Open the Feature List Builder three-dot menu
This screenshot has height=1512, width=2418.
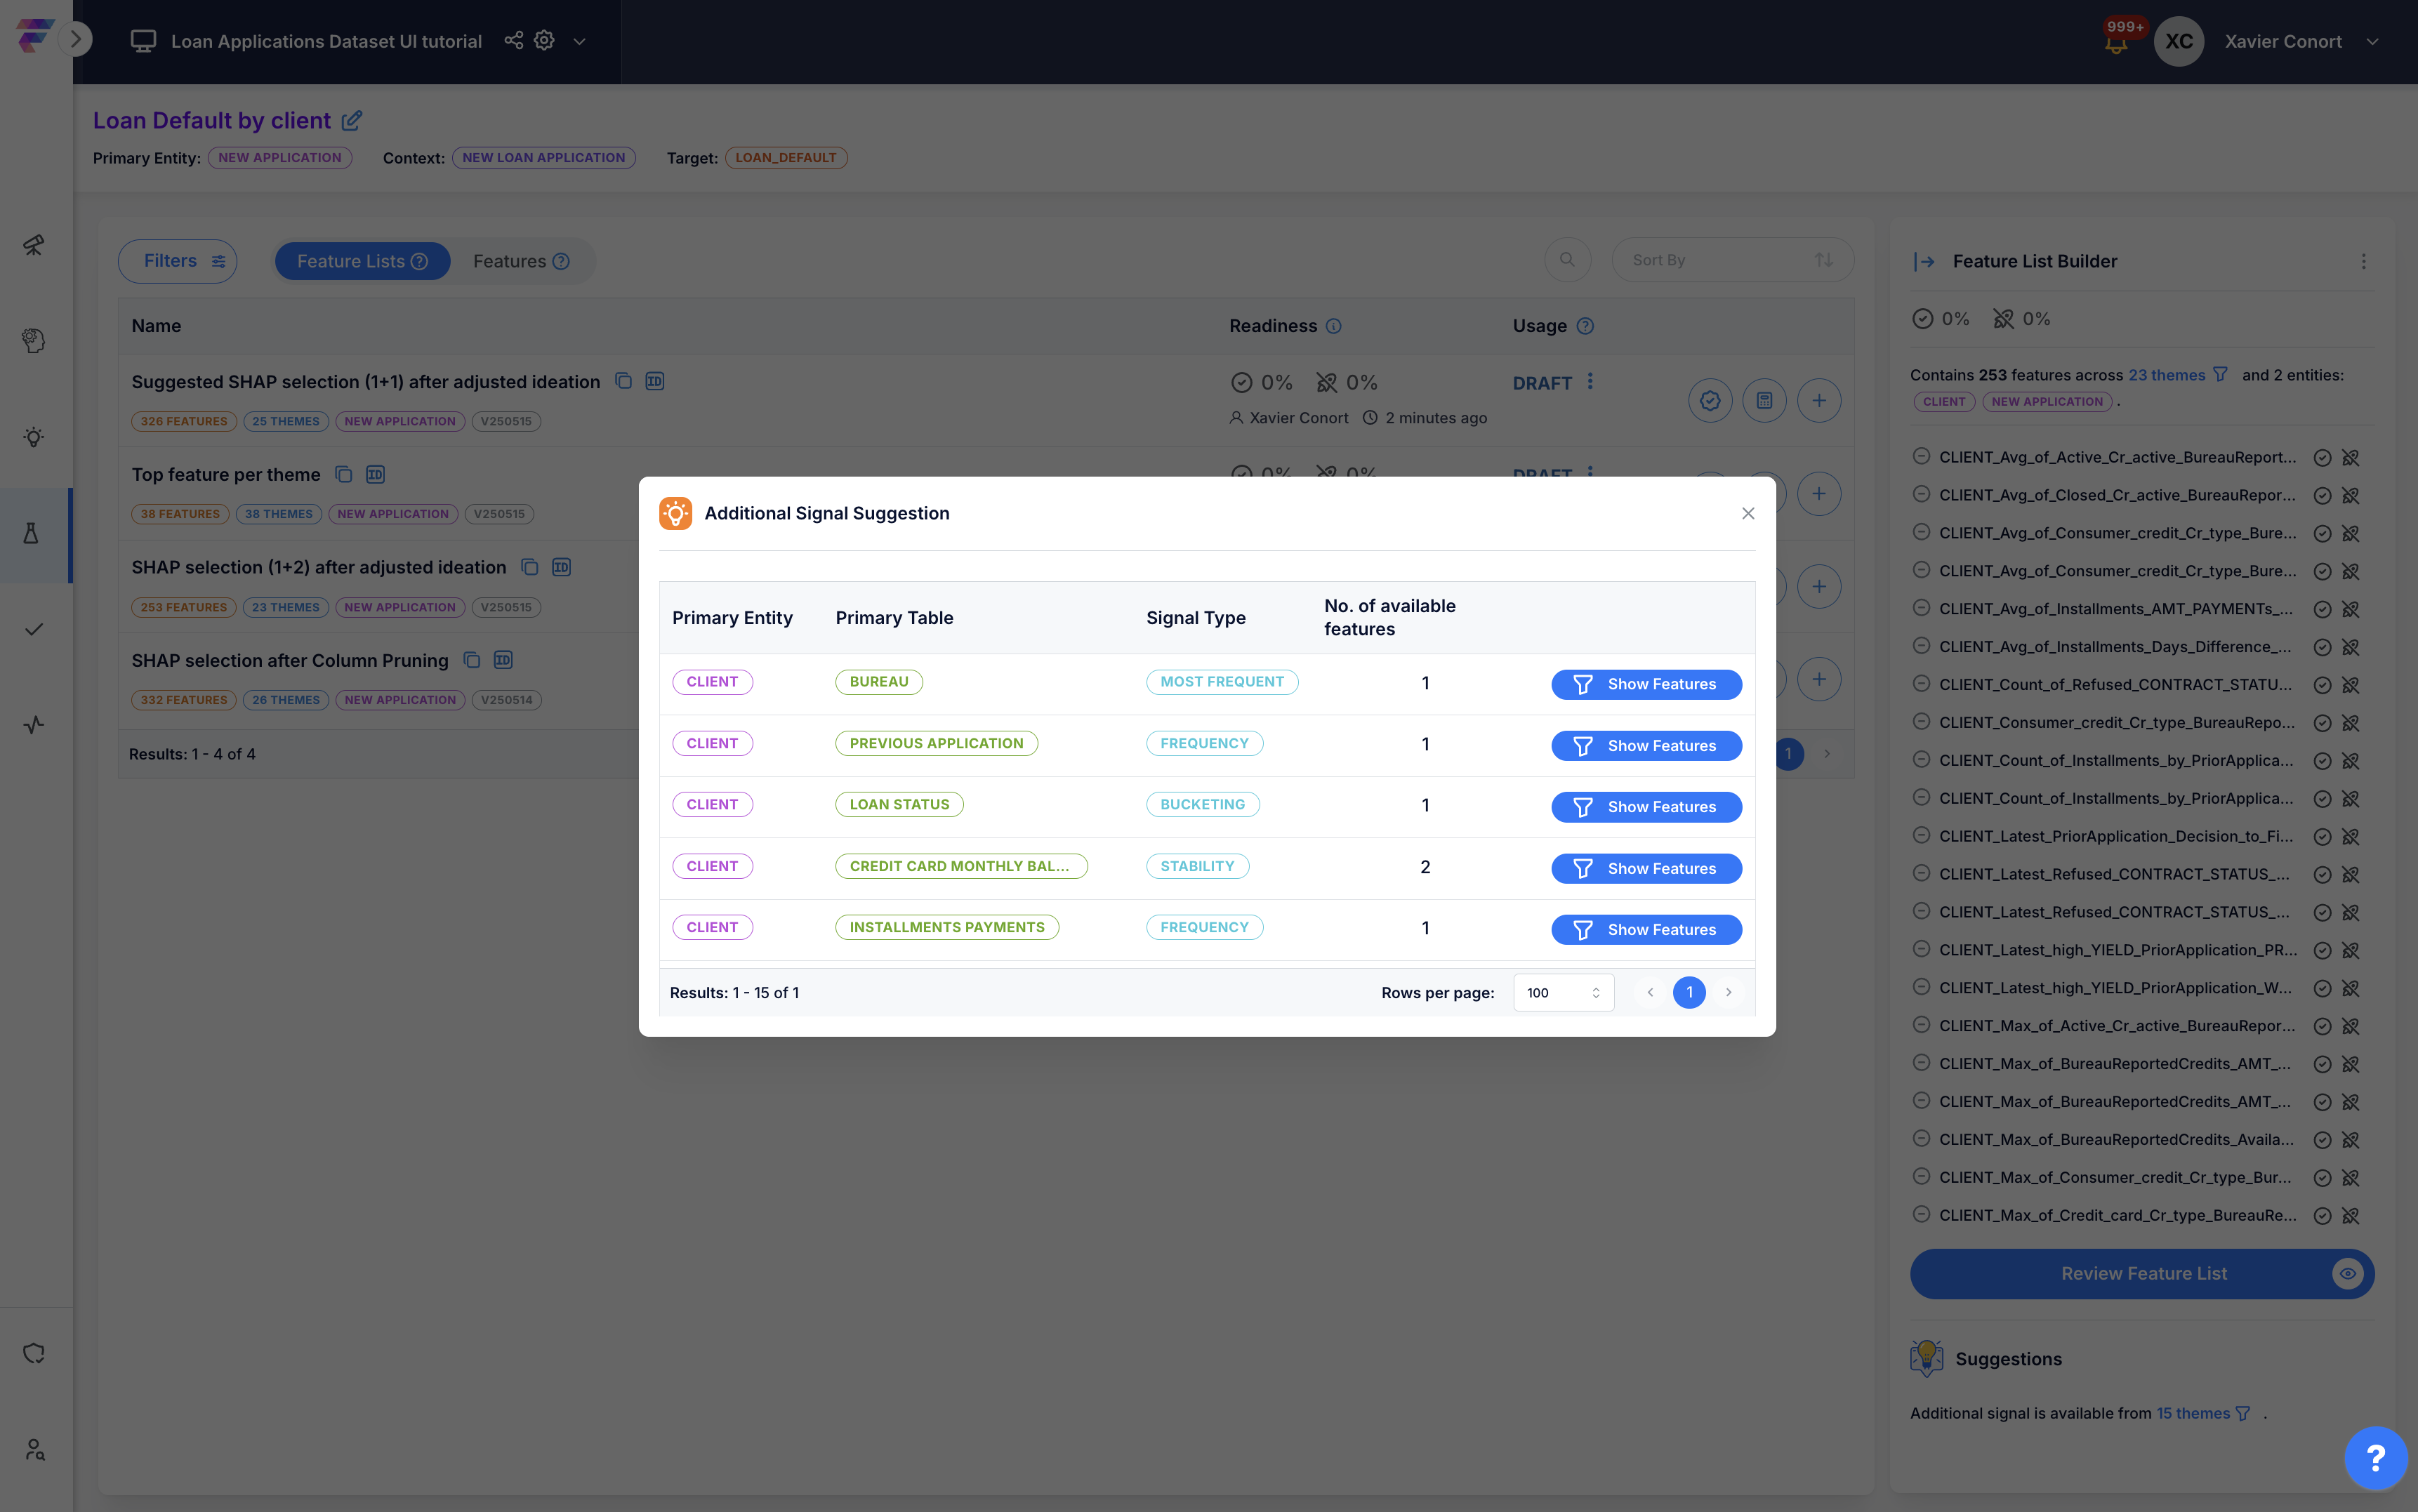click(x=2363, y=261)
